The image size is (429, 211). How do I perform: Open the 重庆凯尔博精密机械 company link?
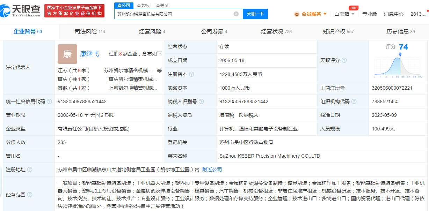pyautogui.click(x=133, y=79)
